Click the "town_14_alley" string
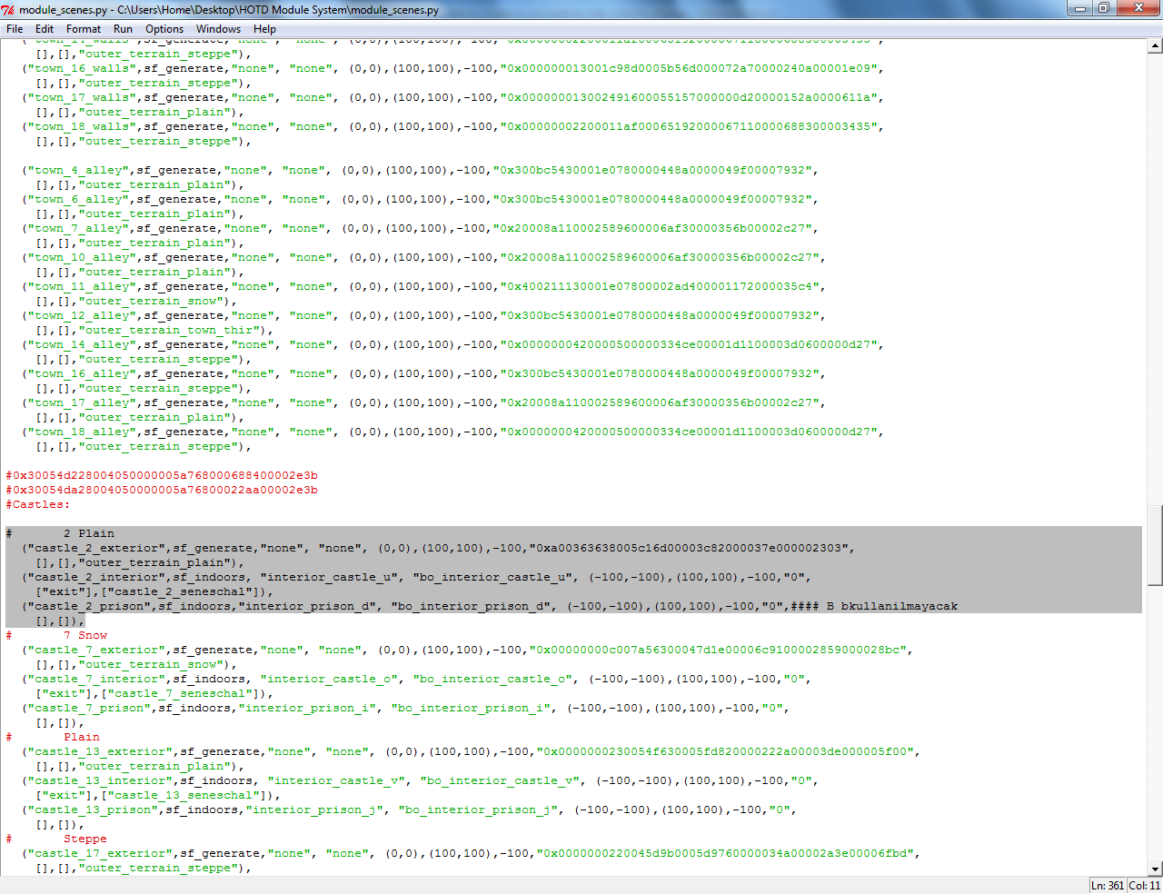 point(84,344)
